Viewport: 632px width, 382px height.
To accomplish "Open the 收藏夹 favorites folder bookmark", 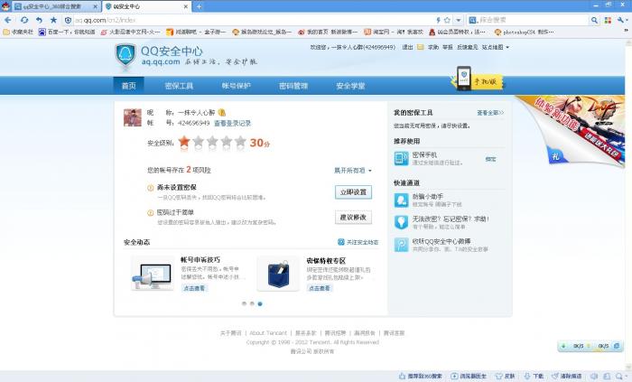I will (19, 32).
